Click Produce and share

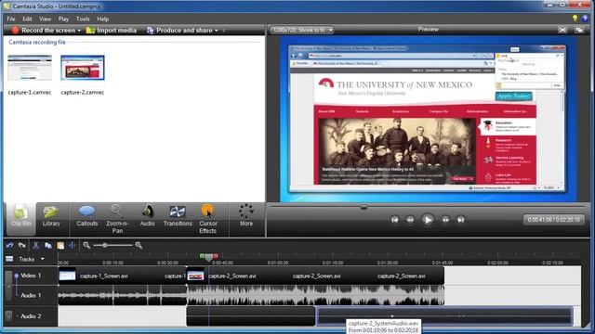tap(179, 31)
